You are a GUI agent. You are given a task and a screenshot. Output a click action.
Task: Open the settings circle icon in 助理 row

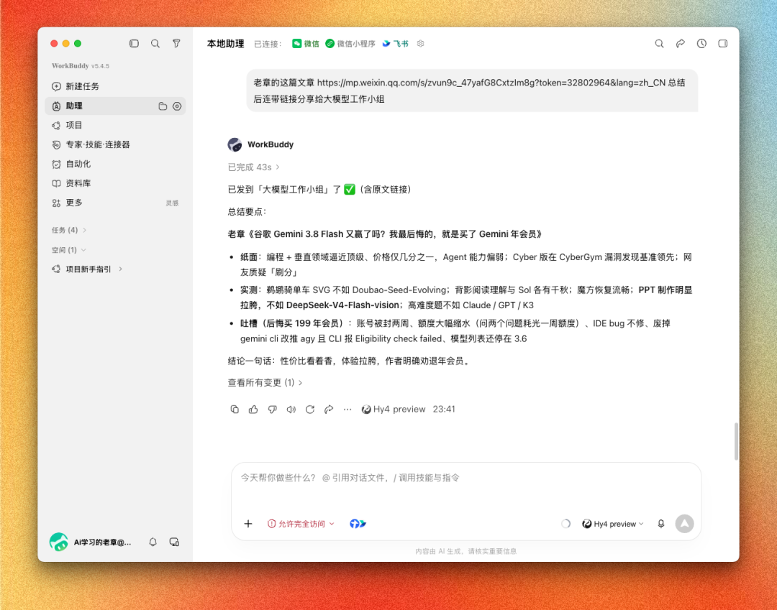point(177,106)
